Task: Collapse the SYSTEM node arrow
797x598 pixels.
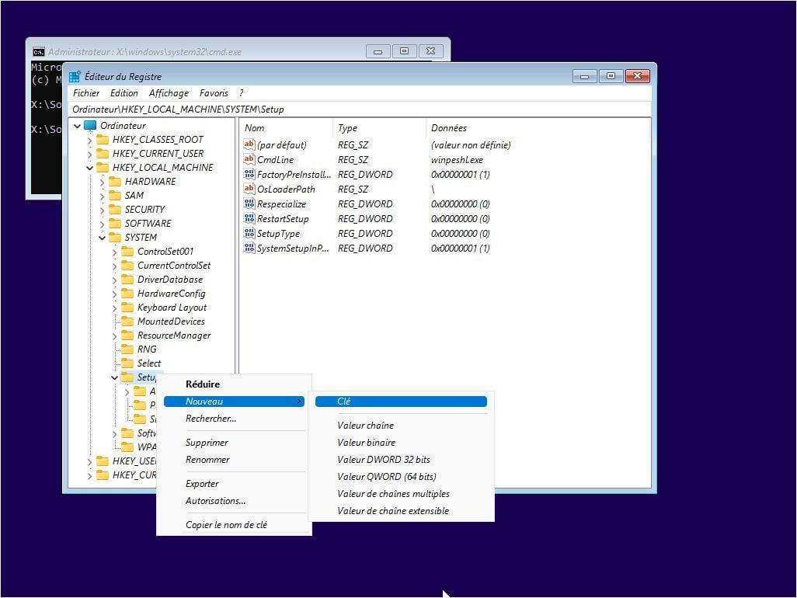Action: (103, 238)
